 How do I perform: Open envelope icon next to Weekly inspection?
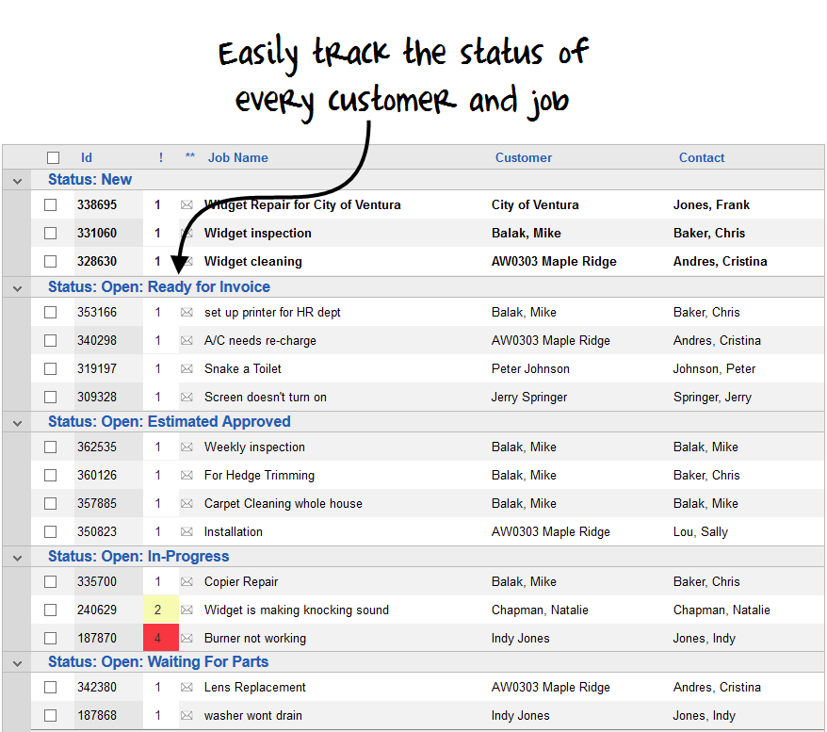click(x=186, y=447)
